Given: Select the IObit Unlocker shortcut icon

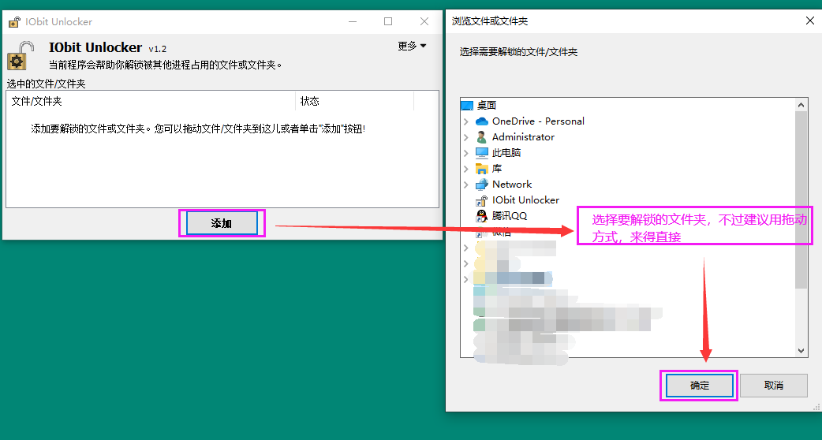Looking at the screenshot, I should click(x=482, y=200).
